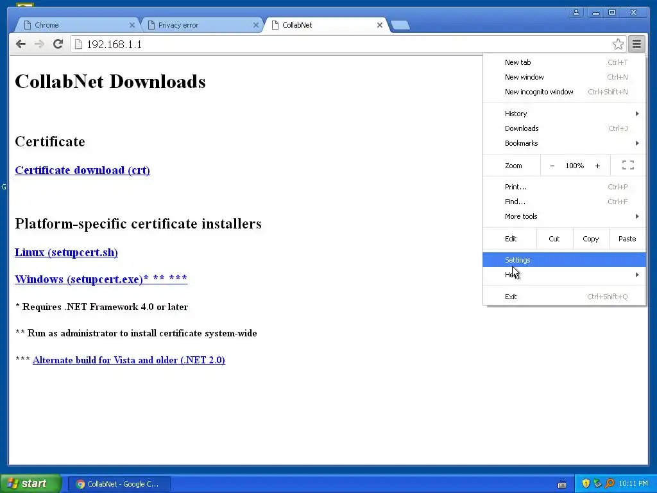This screenshot has width=657, height=493.
Task: Choose Find... from the menu
Action: [564, 202]
